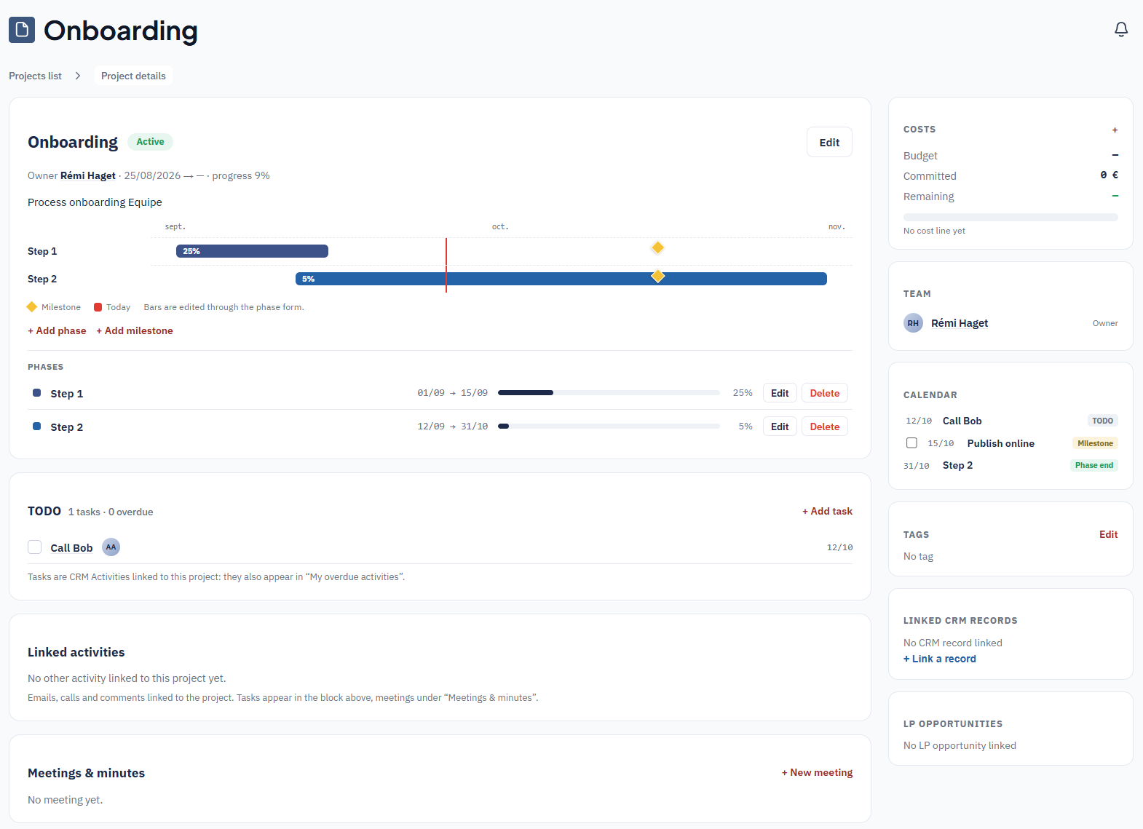The image size is (1143, 829).
Task: Click the Milestone badge in calendar
Action: 1095,443
